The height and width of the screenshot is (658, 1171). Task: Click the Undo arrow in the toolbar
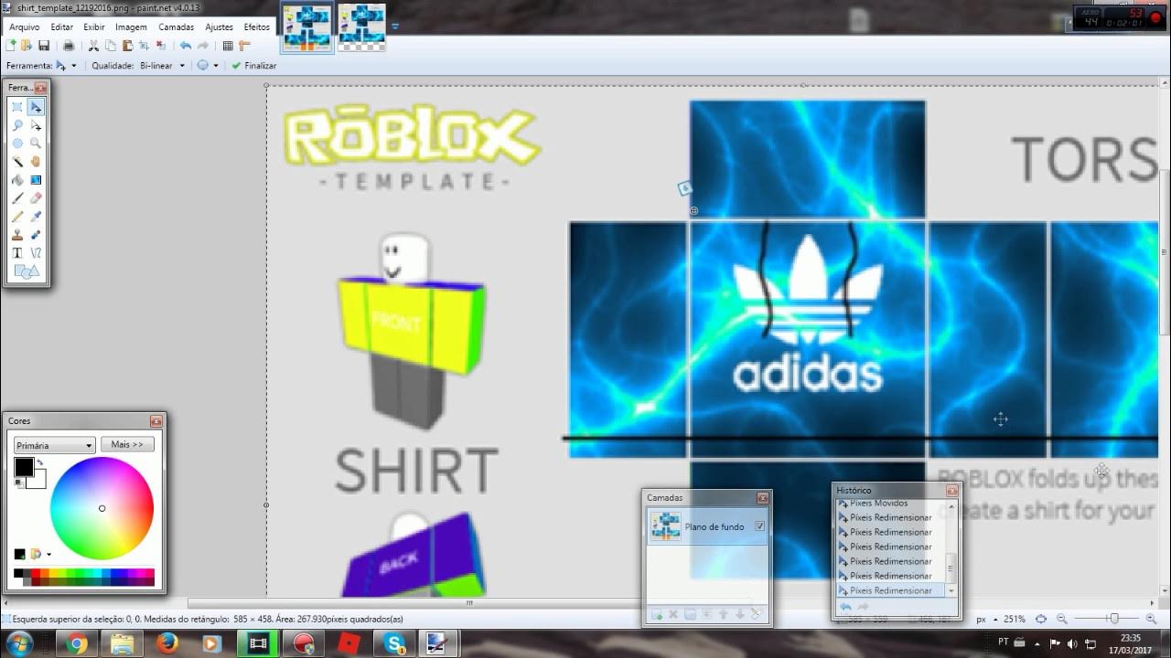(x=186, y=46)
